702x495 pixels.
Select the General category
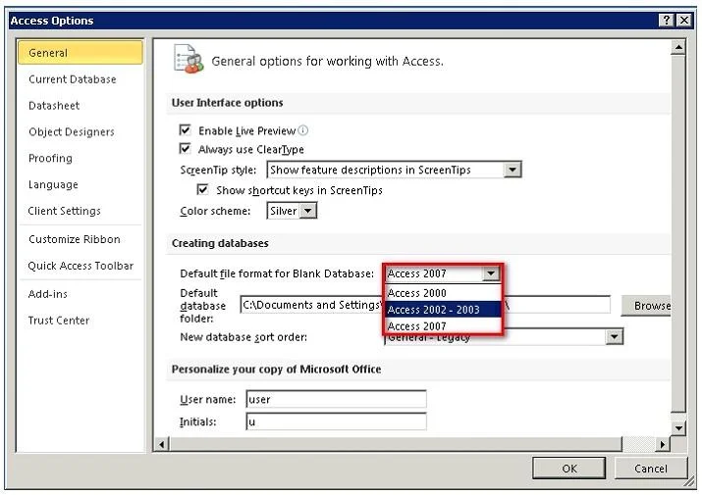[81, 53]
